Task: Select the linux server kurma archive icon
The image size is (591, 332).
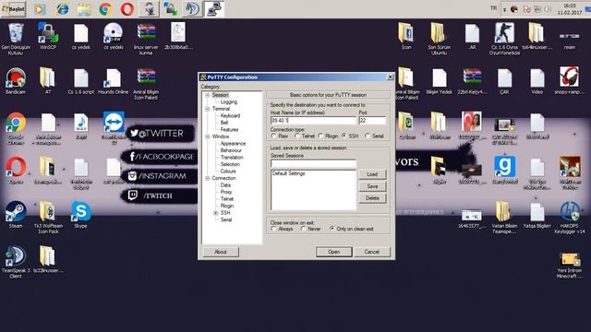Action: click(146, 39)
